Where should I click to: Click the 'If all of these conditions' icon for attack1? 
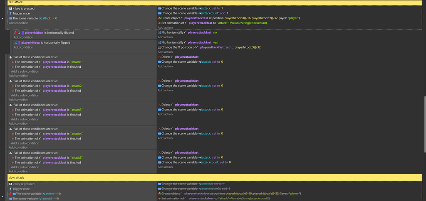[10, 57]
